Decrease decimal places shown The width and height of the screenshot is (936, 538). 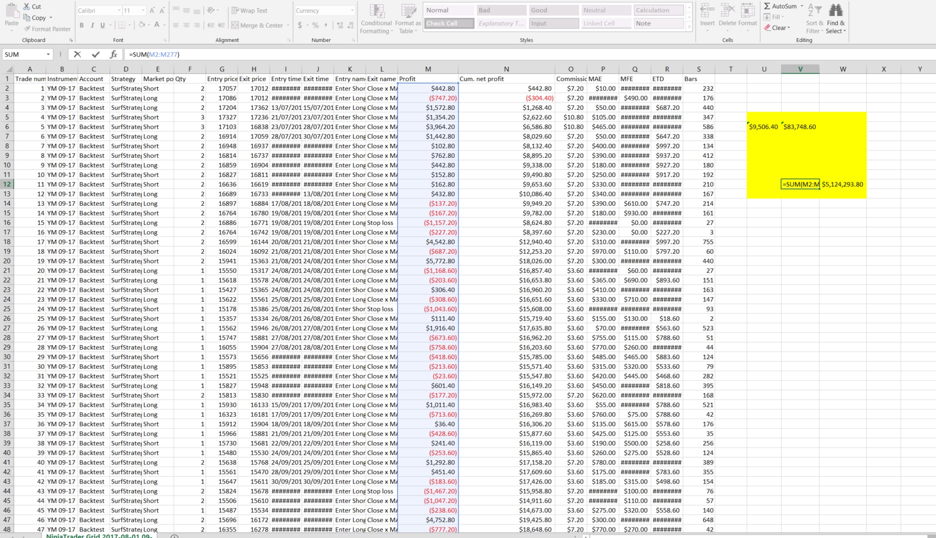pyautogui.click(x=350, y=25)
